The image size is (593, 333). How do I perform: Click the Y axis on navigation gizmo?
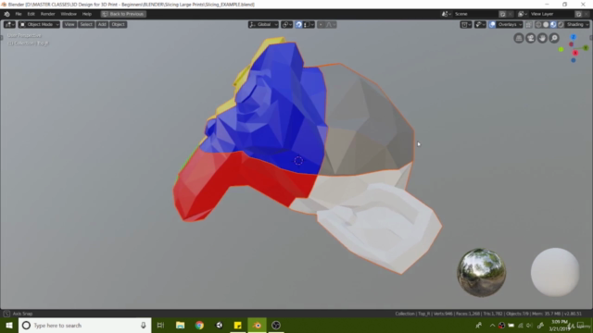(586, 47)
